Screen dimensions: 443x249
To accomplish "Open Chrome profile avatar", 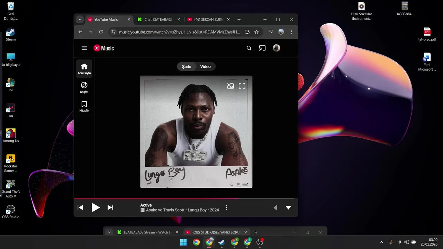I will (281, 32).
